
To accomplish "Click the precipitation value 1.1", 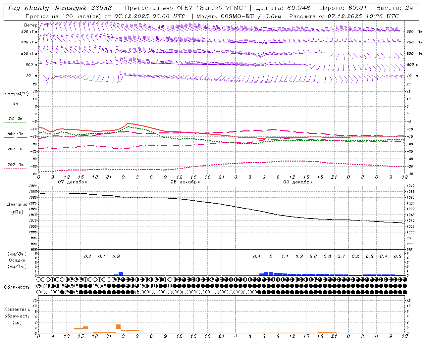I will coord(285,257).
